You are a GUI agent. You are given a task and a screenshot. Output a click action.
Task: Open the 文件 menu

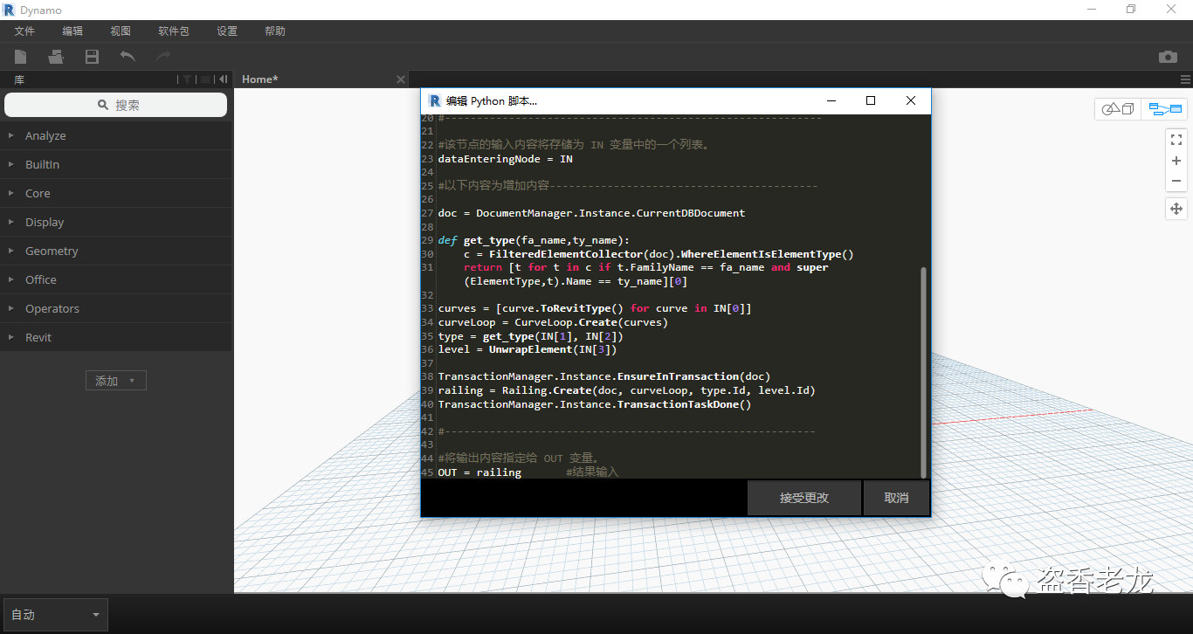(x=24, y=31)
